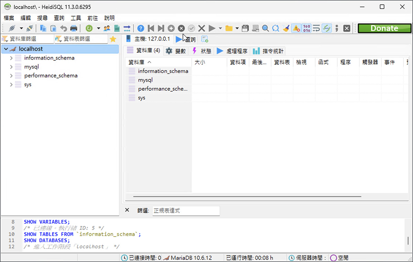Image resolution: width=413 pixels, height=262 pixels.
Task: Click the undo arrow icon
Action: click(x=64, y=28)
